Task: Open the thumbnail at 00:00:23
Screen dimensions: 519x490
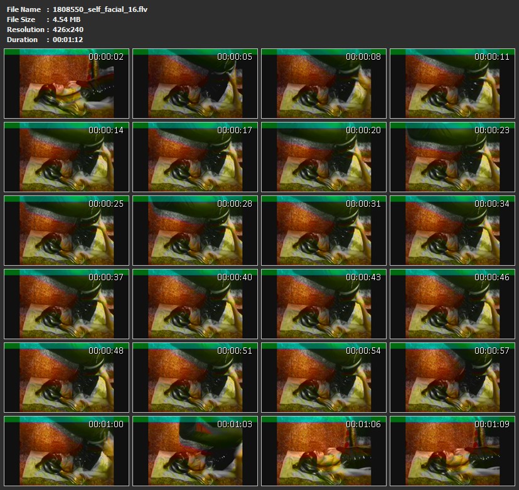Action: tap(452, 157)
